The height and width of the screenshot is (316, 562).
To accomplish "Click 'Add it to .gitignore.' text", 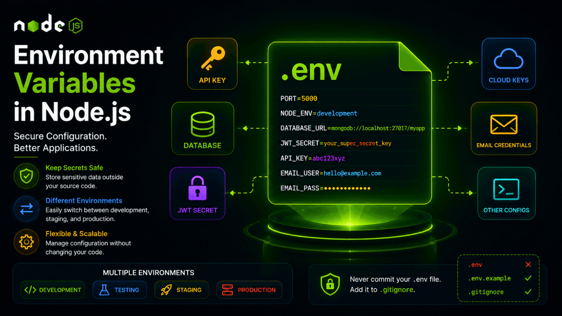I will (x=382, y=290).
